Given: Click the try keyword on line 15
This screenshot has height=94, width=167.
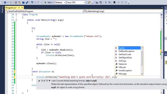Looking at the screenshot, I should (x=33, y=28).
